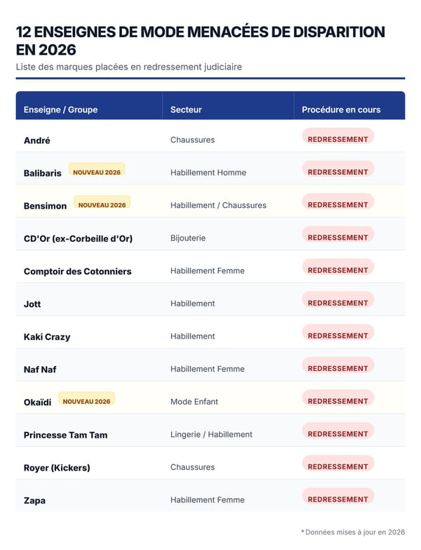This screenshot has width=421, height=550.
Task: Click the "Secteur" column header
Action: point(186,110)
